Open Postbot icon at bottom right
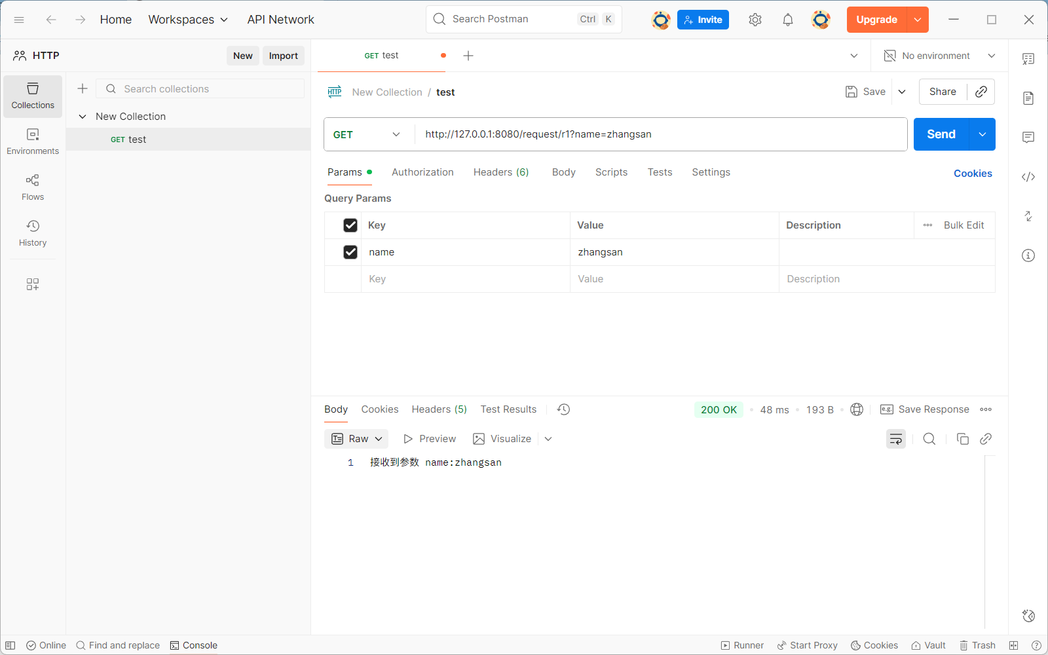1048x655 pixels. pos(1028,616)
